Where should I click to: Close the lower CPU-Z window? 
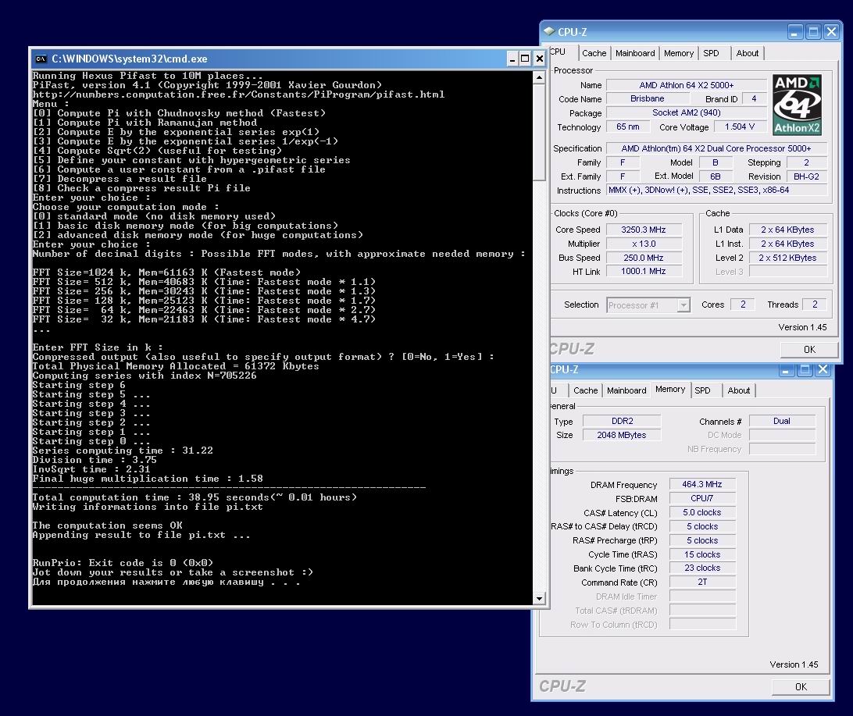823,369
